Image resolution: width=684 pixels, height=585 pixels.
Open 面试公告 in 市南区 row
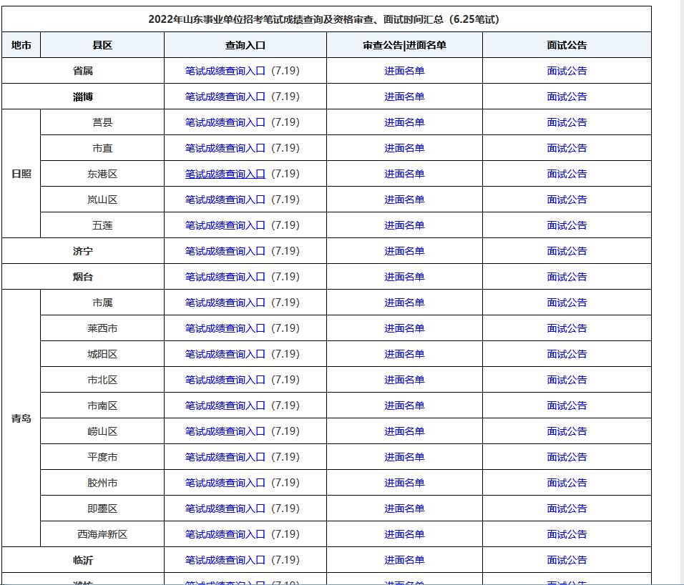click(567, 405)
